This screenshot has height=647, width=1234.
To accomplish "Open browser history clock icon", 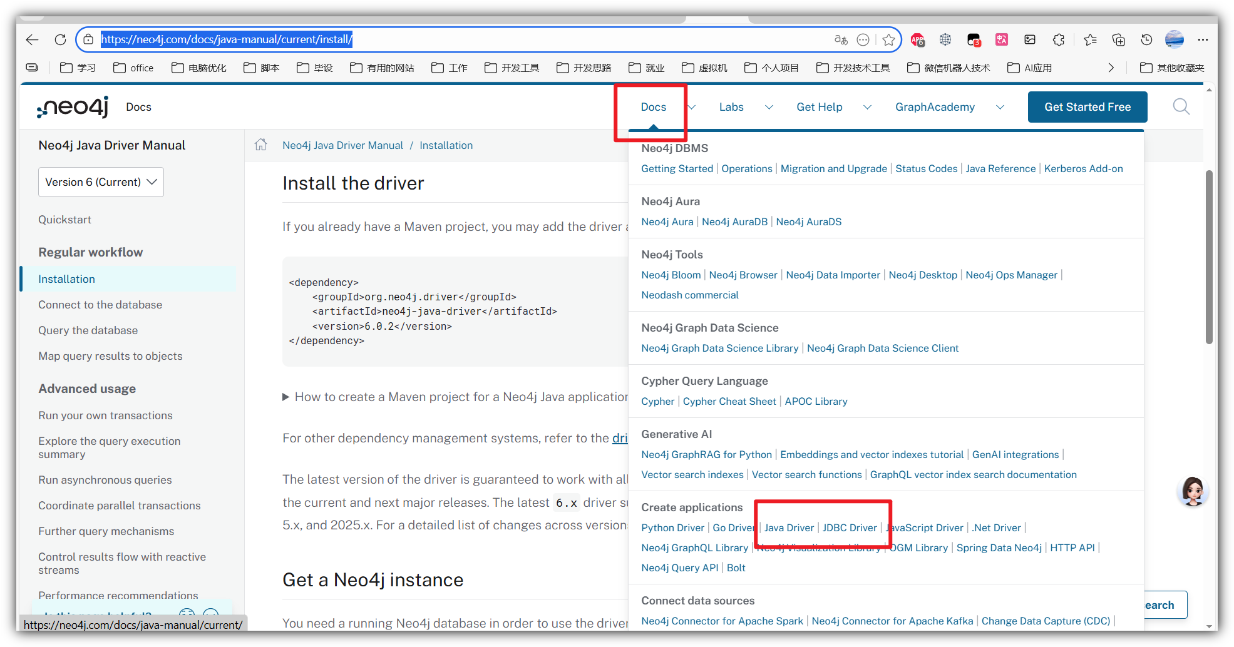I will [1146, 39].
